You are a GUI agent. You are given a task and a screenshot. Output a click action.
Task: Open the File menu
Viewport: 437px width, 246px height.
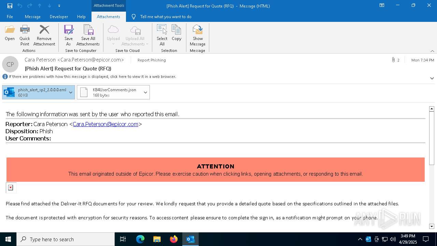click(x=10, y=17)
